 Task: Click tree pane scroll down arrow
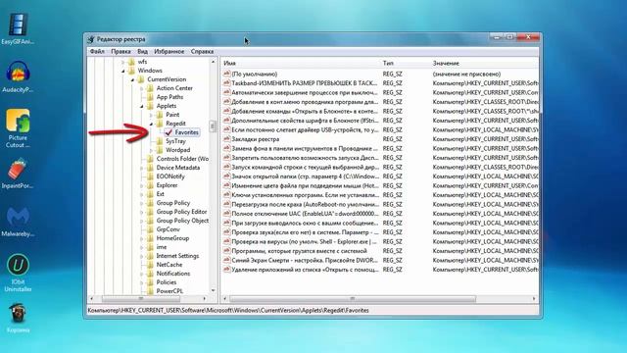click(x=214, y=291)
